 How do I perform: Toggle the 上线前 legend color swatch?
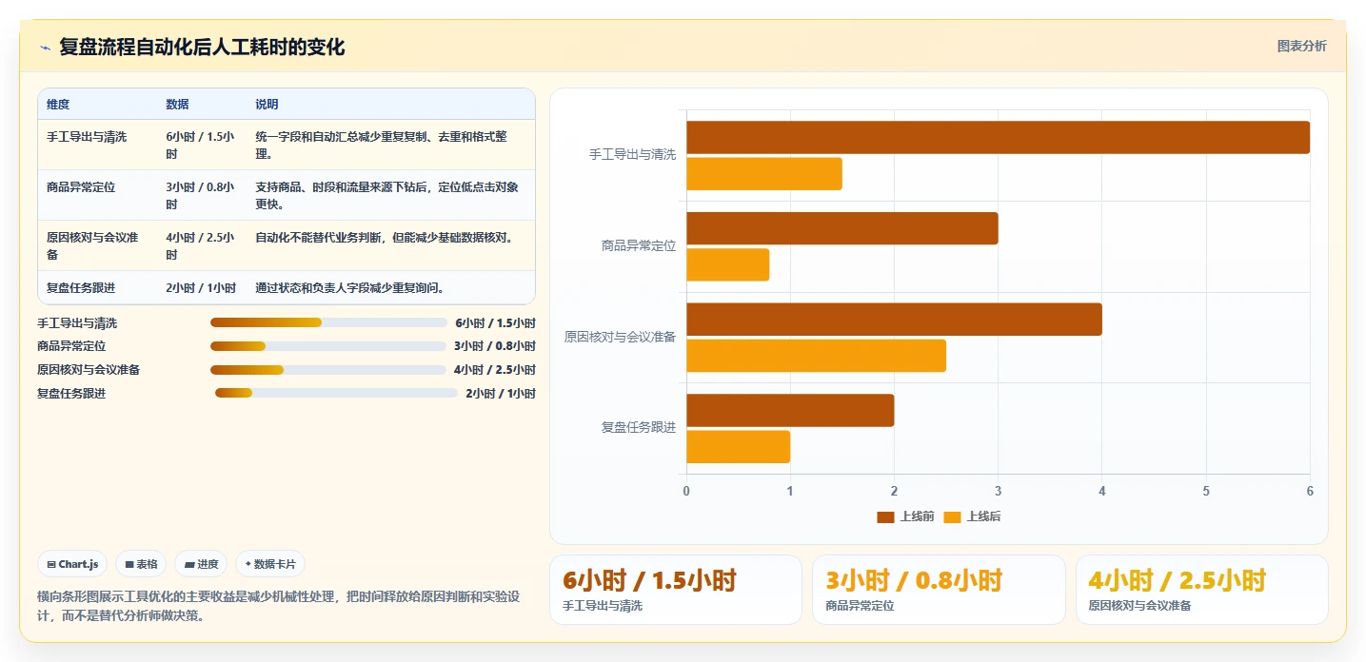click(x=885, y=516)
